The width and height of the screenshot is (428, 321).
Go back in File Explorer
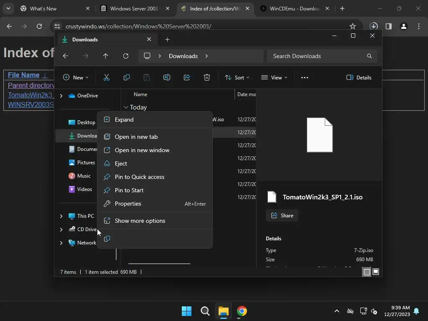[x=66, y=56]
